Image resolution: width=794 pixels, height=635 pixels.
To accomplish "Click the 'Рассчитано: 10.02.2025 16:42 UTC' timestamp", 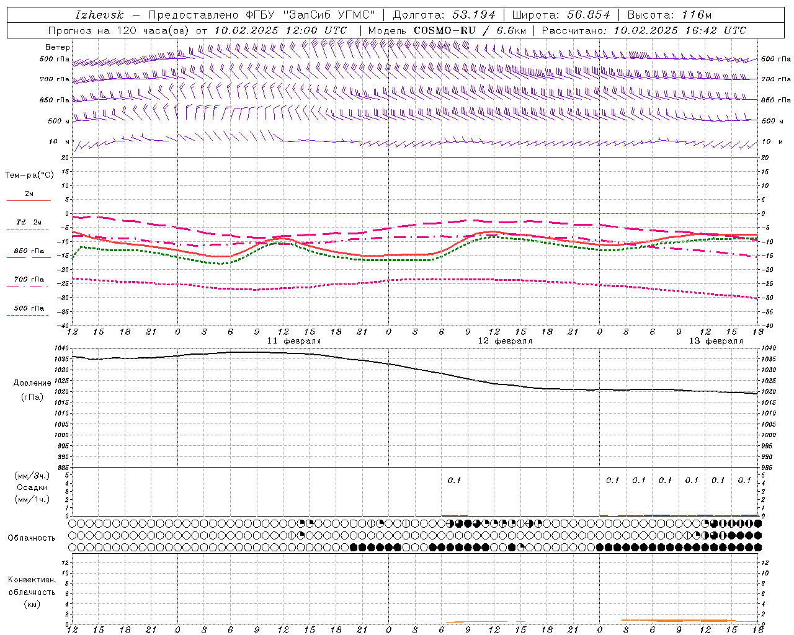I will click(644, 30).
